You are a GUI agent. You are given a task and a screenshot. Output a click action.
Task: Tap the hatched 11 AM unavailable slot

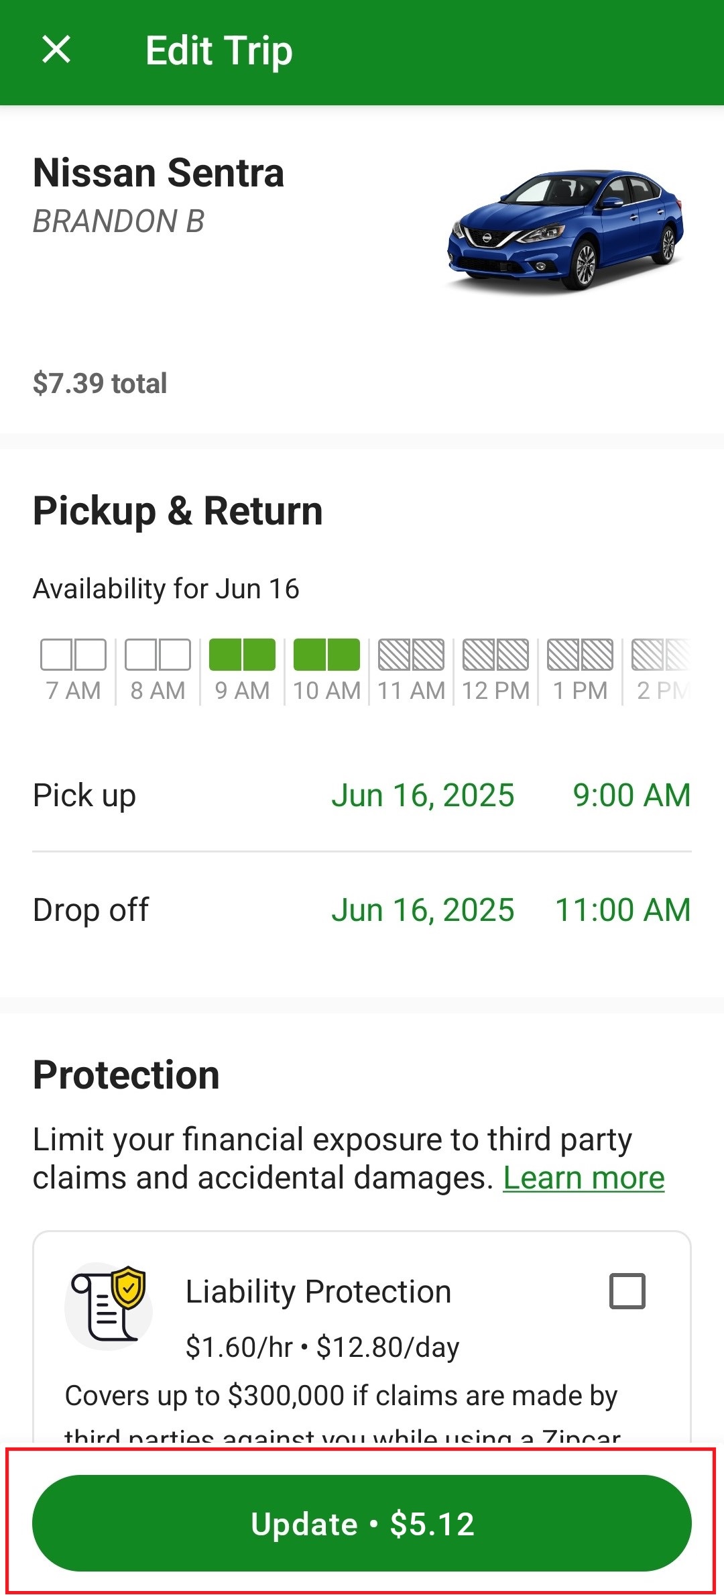tap(411, 655)
